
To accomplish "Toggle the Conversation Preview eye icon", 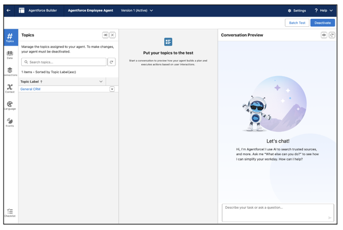I will point(324,35).
